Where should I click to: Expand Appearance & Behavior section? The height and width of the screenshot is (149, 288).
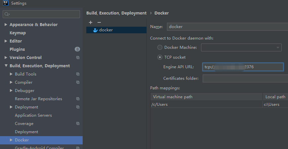coord(6,24)
